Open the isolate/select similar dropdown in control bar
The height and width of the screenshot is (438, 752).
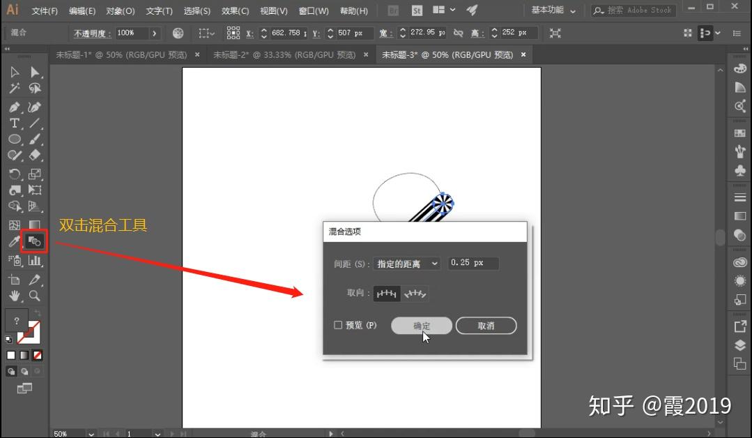pos(207,33)
